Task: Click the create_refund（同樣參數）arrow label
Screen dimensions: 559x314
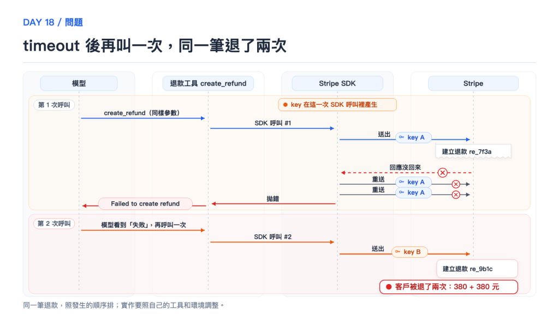Action: click(x=142, y=113)
